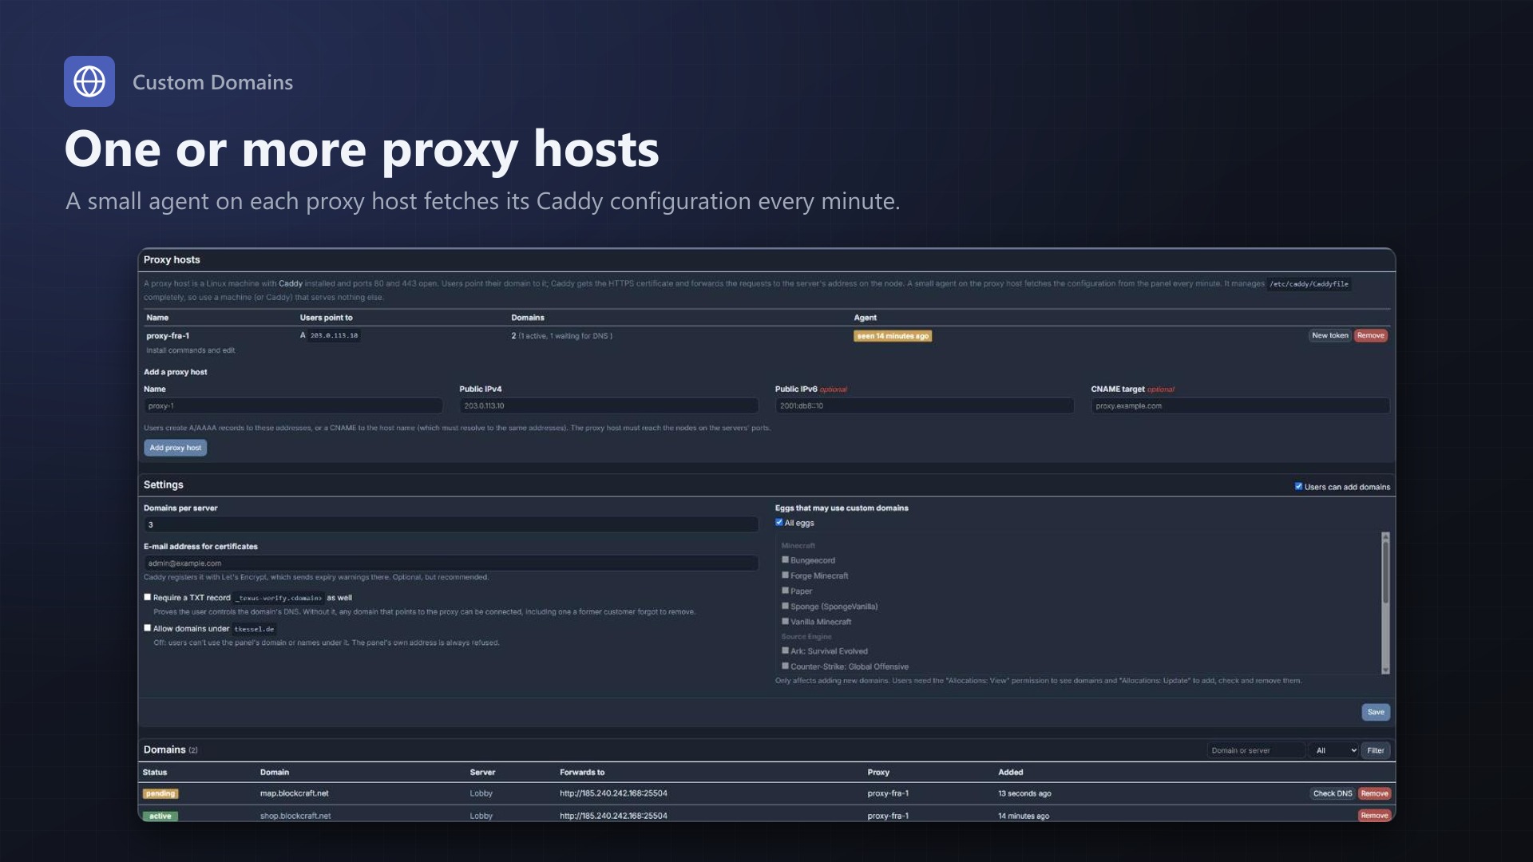Click New token for proxy-fra-1
The image size is (1533, 862).
[1330, 335]
